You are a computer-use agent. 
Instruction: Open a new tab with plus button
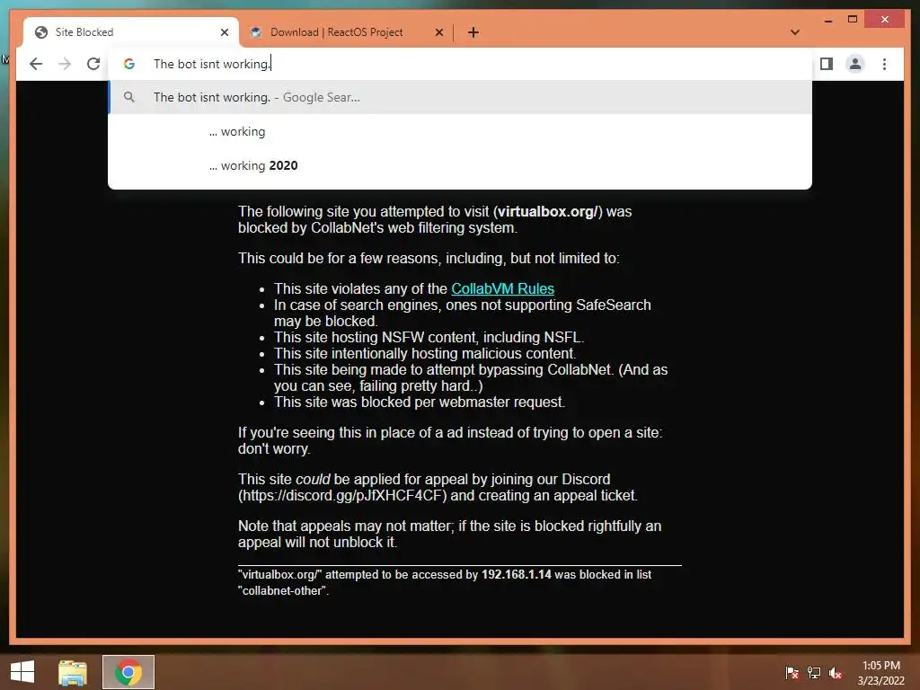(473, 32)
